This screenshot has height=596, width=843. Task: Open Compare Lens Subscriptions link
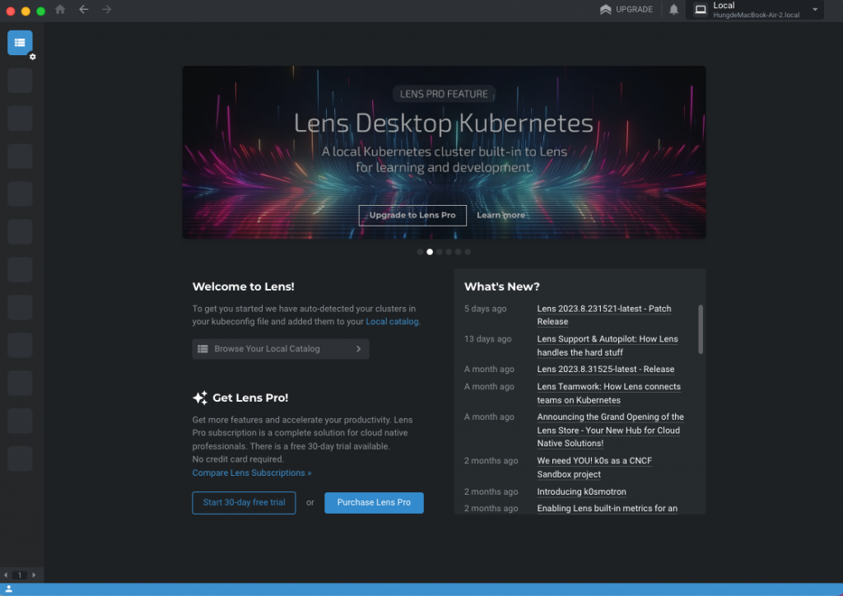click(x=252, y=473)
